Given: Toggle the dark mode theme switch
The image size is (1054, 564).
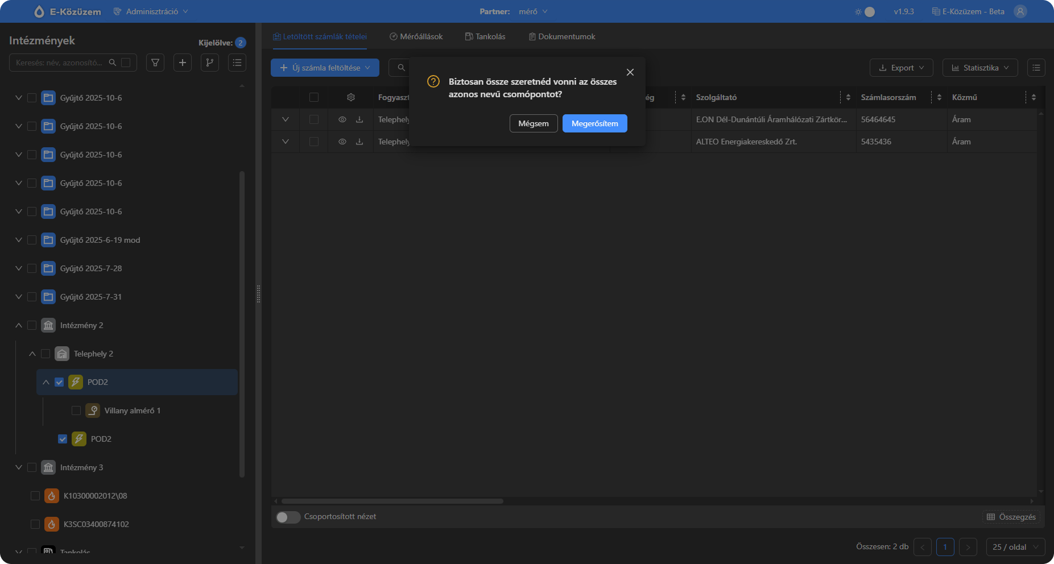Looking at the screenshot, I should (865, 11).
